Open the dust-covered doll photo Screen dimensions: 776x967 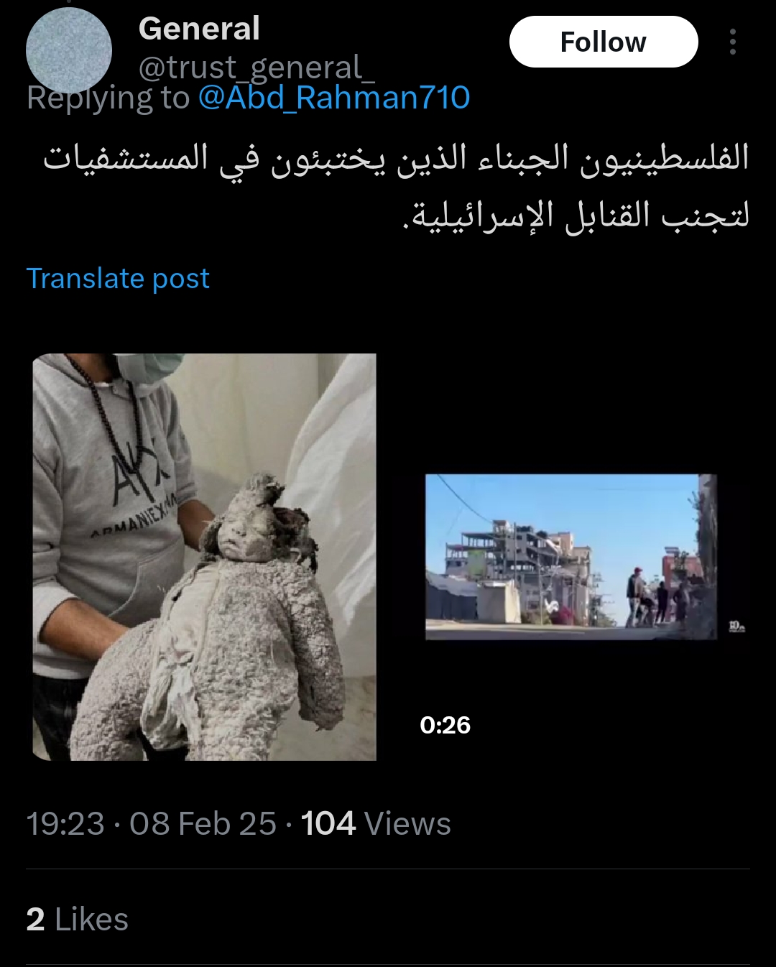tap(204, 557)
